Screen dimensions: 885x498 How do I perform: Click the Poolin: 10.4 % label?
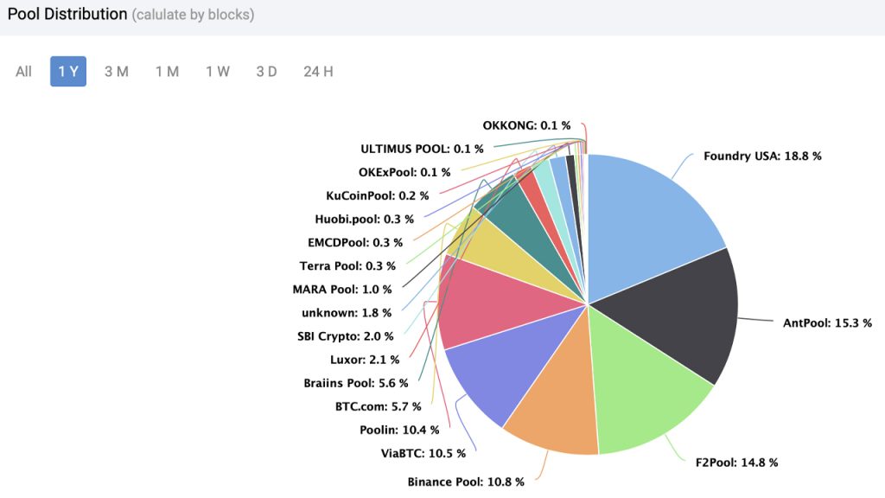399,430
